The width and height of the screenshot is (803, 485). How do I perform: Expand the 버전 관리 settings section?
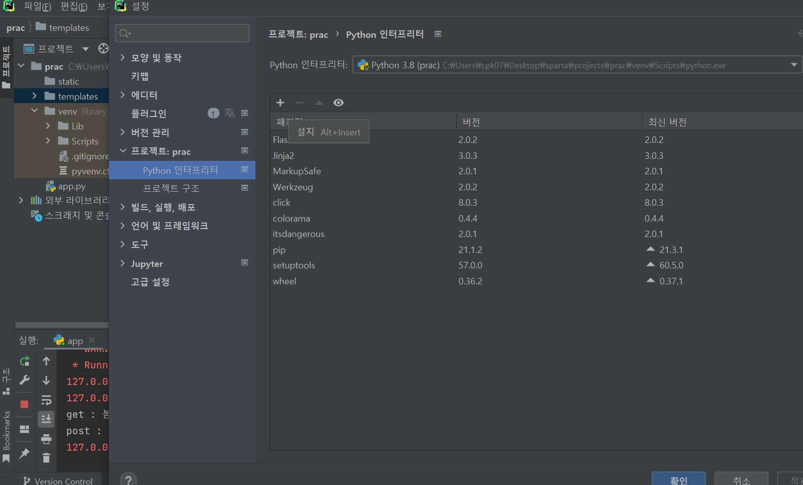(x=122, y=132)
